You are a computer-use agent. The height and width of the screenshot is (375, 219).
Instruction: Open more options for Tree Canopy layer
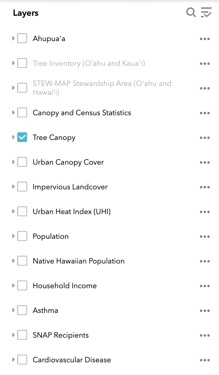[205, 138]
